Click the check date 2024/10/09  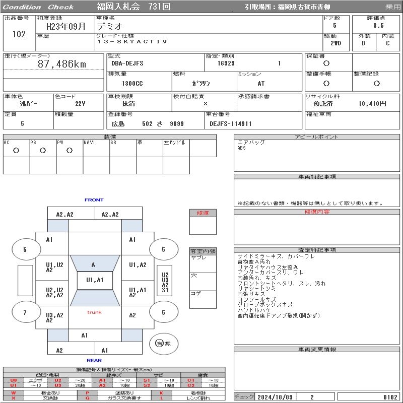[x=275, y=397]
